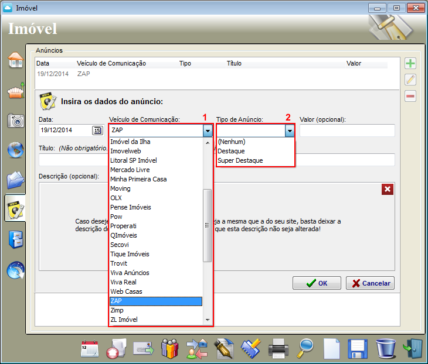428x364 pixels.
Task: Click the people with gift icon in toolbar
Action: tap(170, 348)
